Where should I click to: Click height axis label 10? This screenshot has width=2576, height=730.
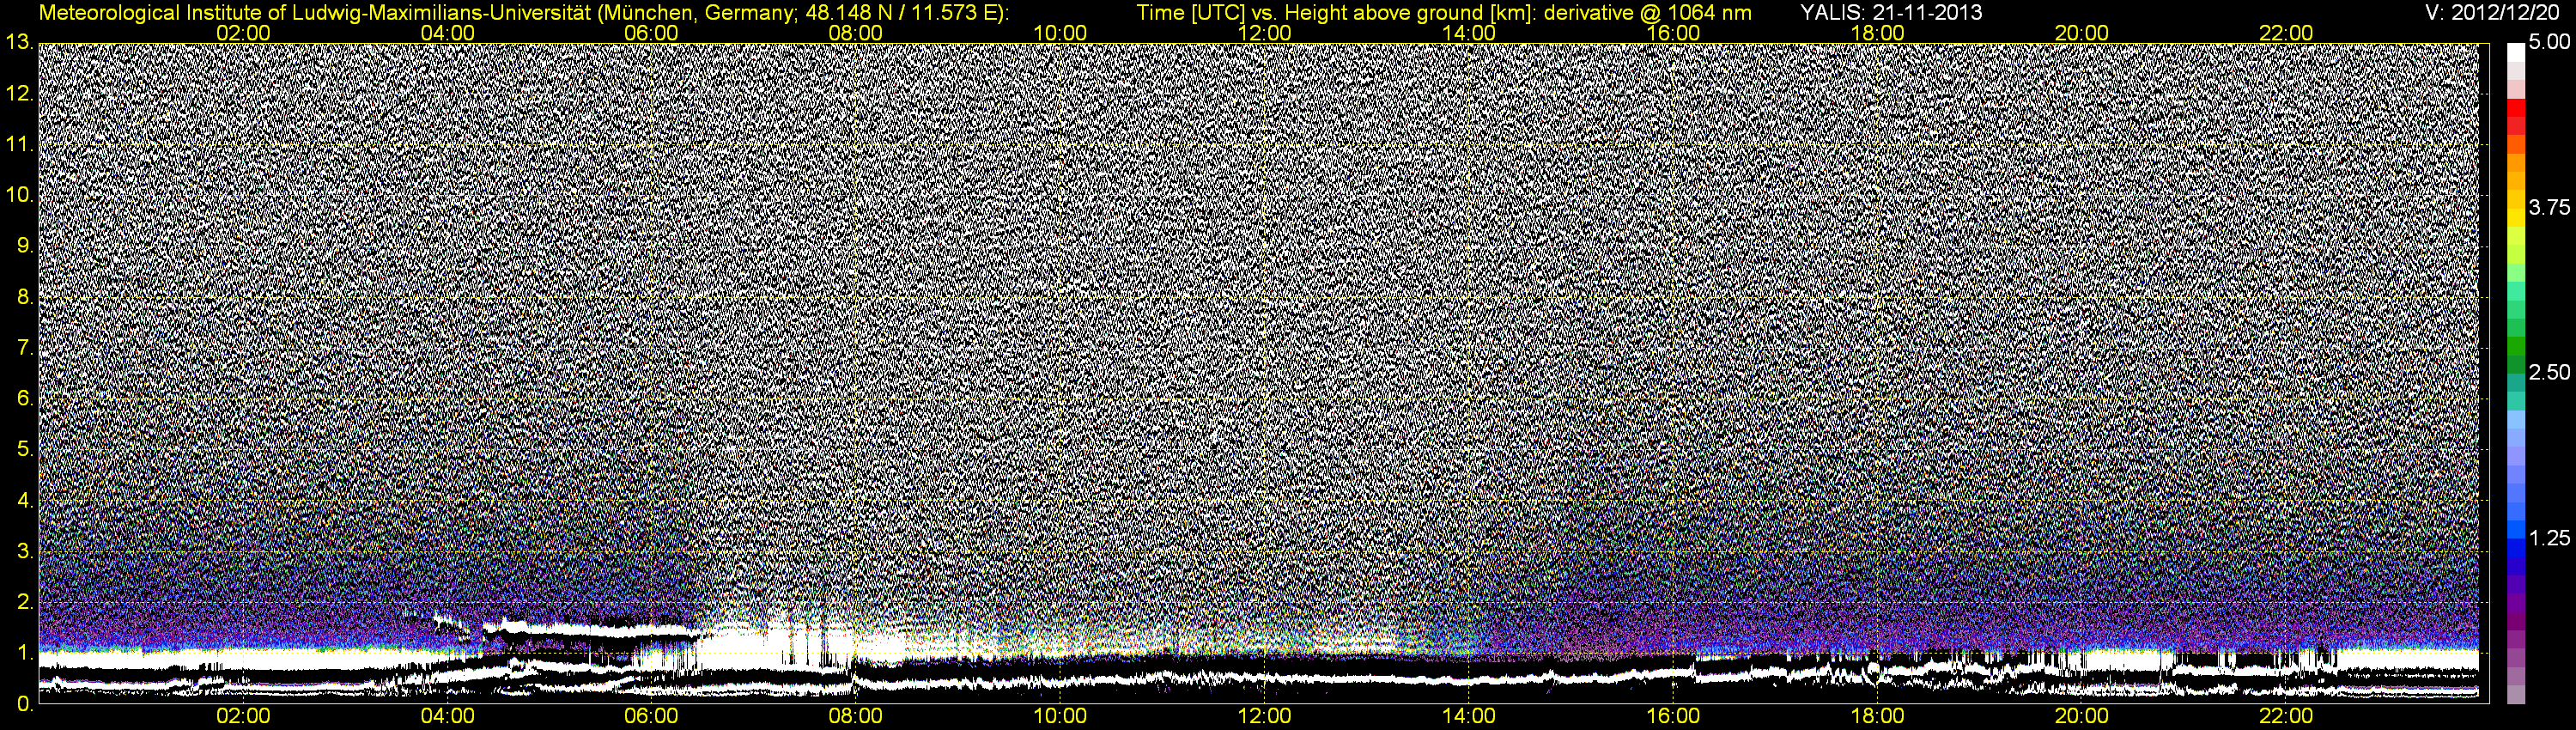pos(18,195)
